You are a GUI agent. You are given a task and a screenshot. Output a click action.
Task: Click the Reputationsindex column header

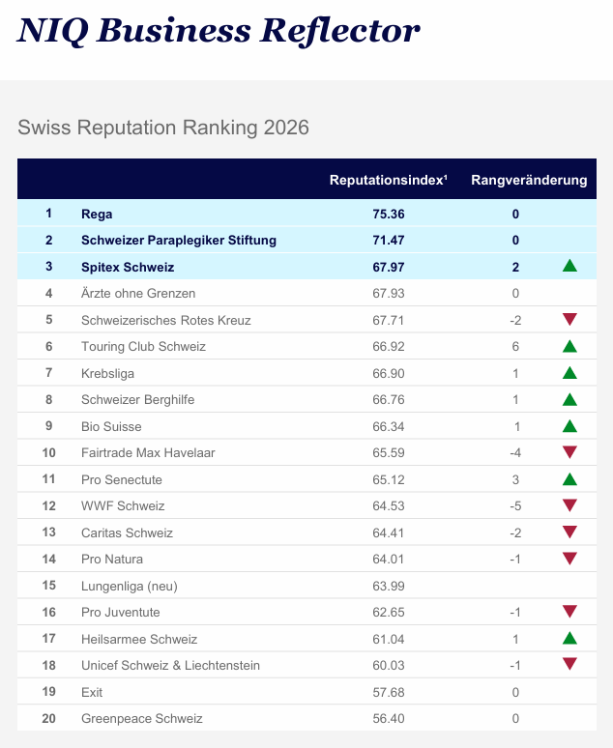point(388,180)
